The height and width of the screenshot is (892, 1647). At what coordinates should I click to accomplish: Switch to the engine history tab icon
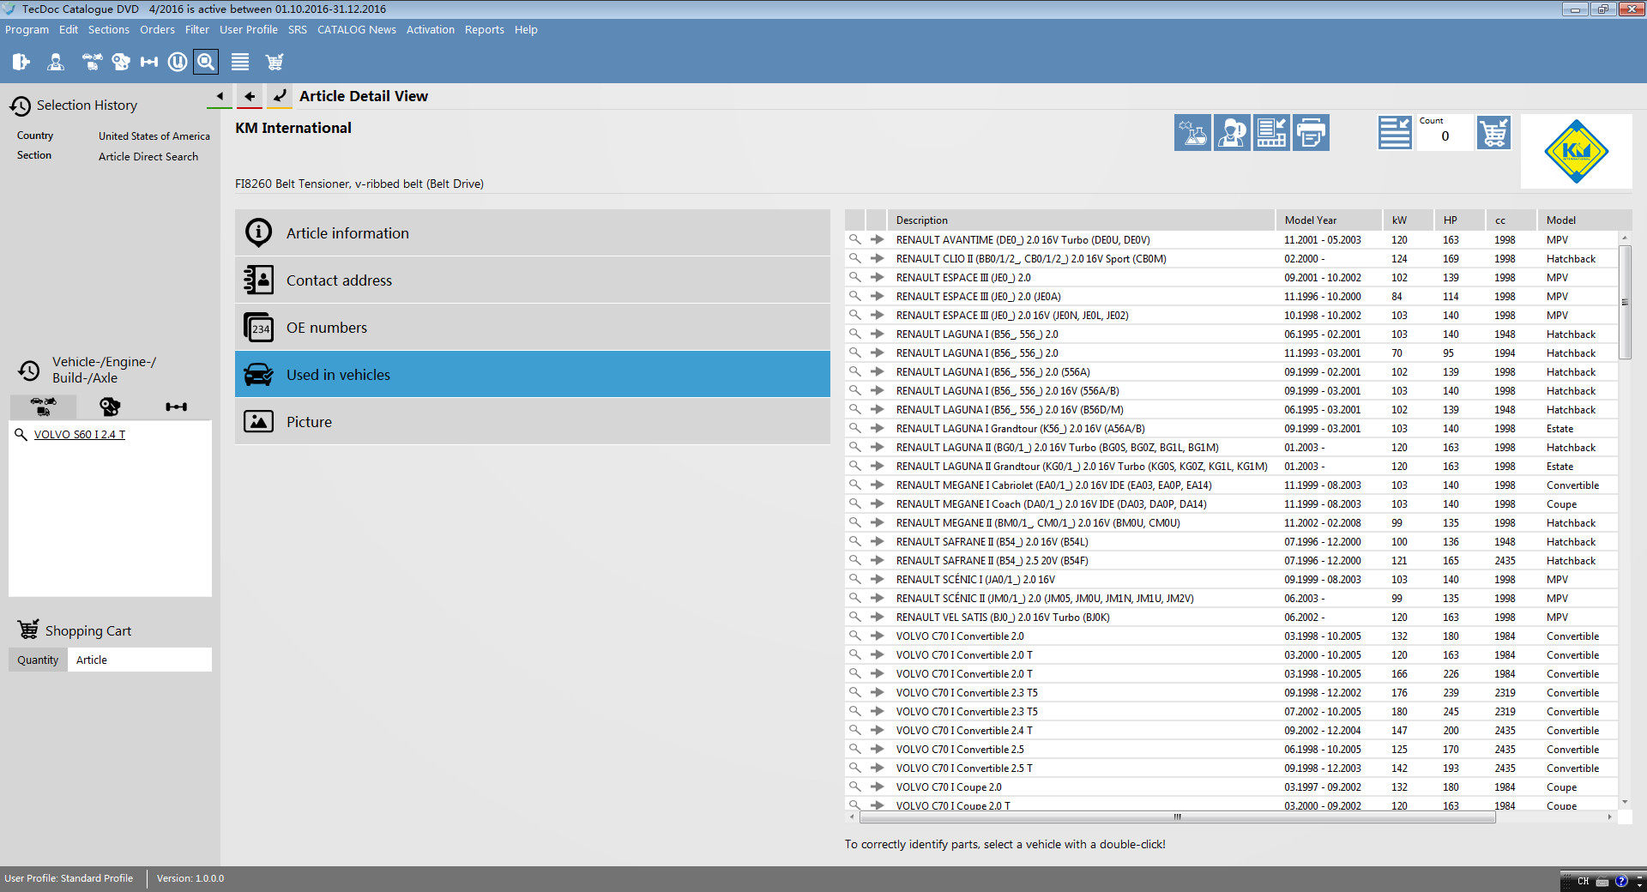pyautogui.click(x=110, y=406)
